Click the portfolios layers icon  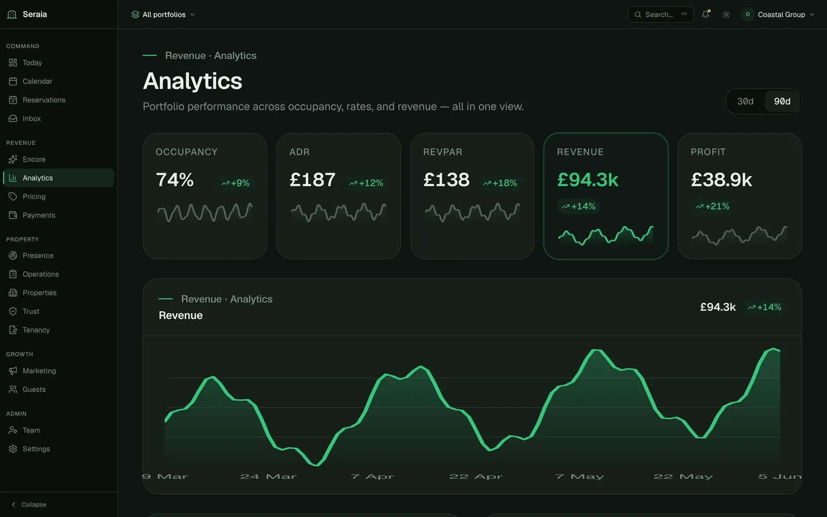[x=135, y=14]
